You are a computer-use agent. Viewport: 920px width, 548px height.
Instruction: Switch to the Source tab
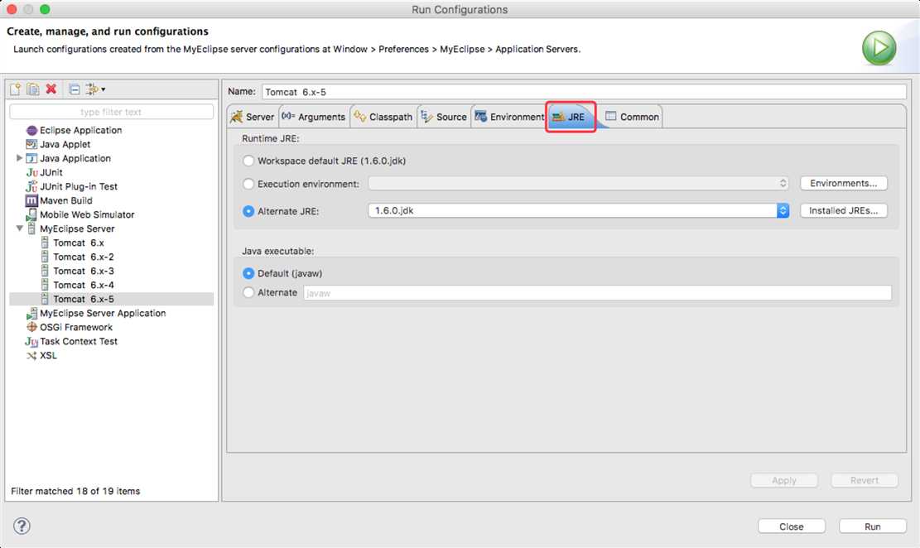[444, 117]
